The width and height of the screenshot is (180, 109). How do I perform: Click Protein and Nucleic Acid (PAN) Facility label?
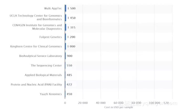point(36,84)
